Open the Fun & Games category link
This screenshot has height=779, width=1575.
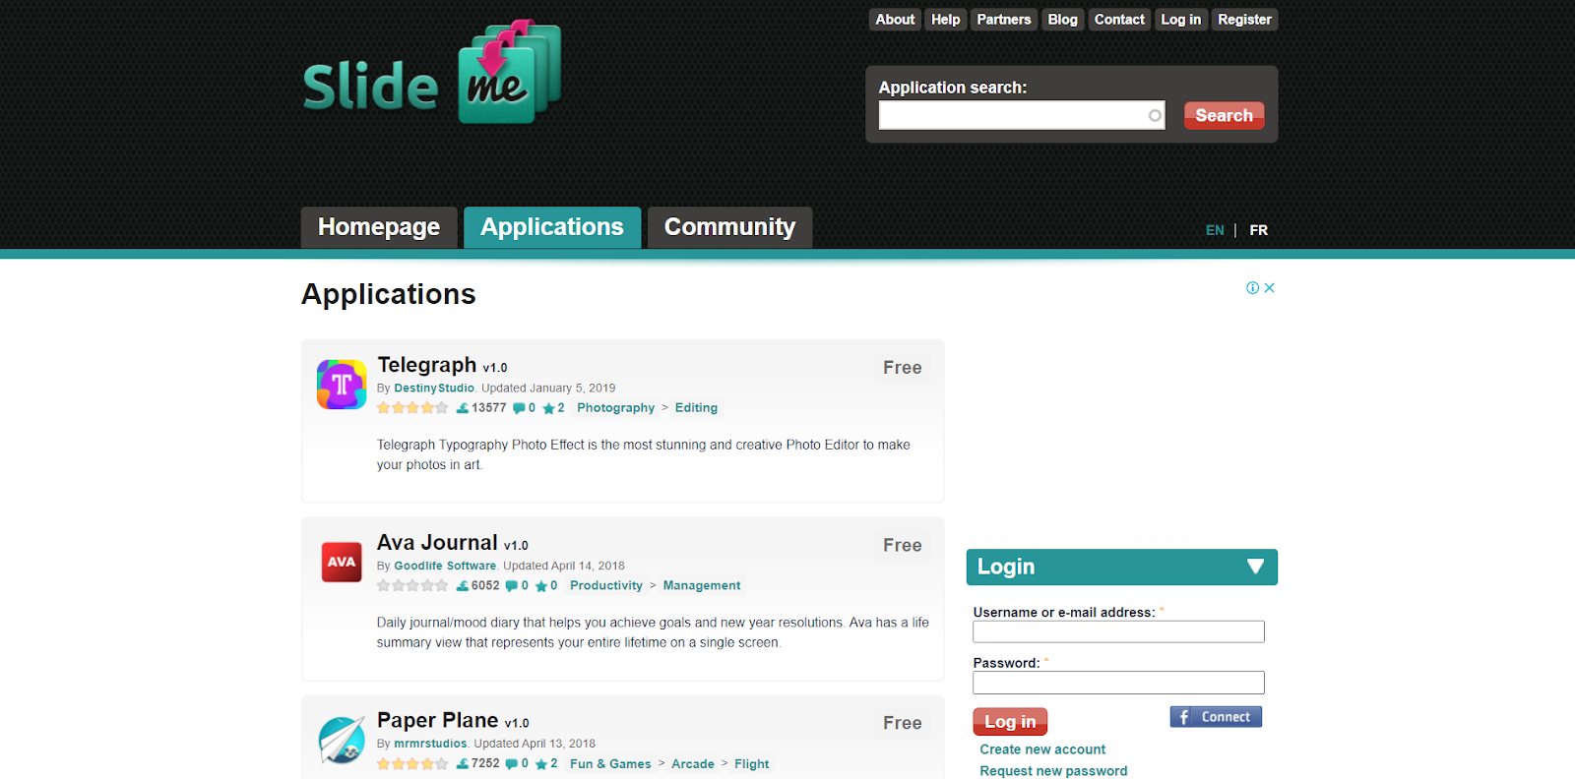pos(610,764)
